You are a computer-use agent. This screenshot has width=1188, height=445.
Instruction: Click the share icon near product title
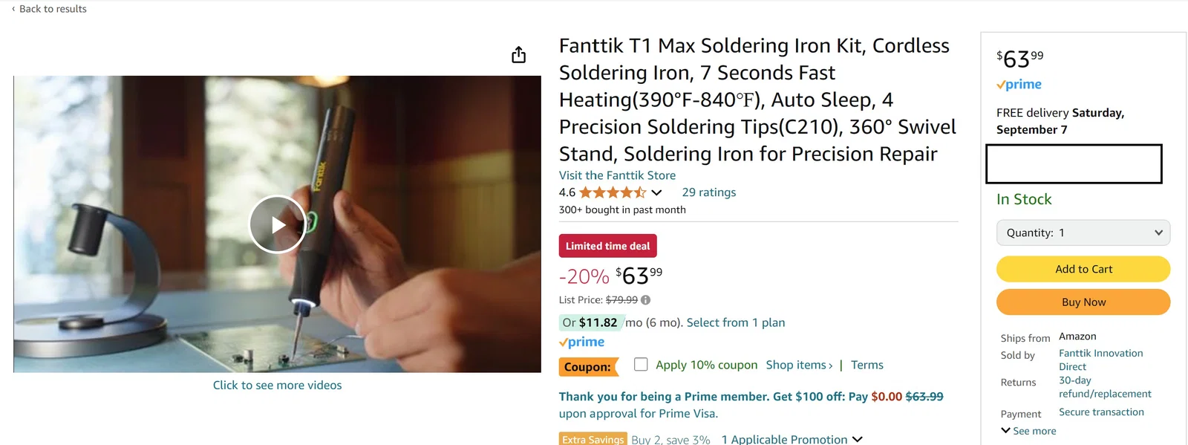coord(518,54)
